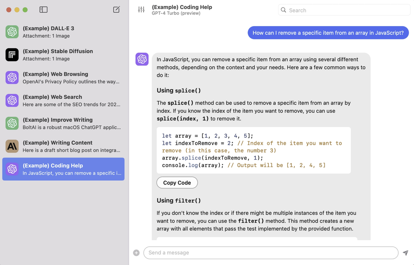Click the Anthropic icon for Writing Content

[x=12, y=146]
